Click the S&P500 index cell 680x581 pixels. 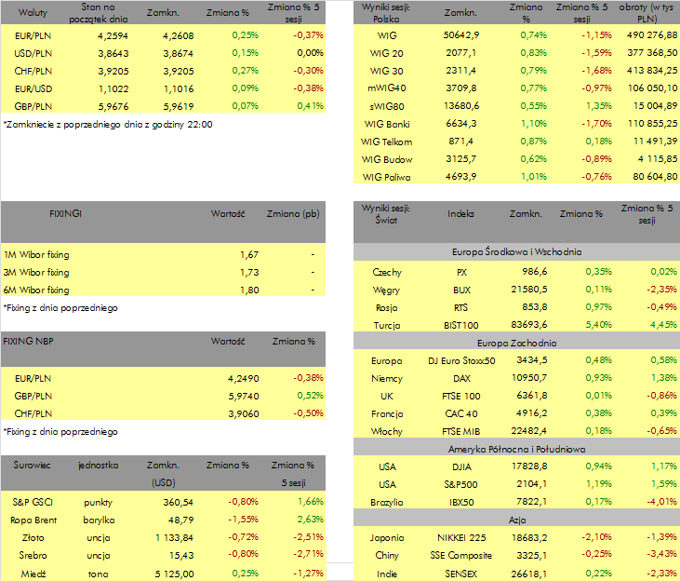(461, 484)
